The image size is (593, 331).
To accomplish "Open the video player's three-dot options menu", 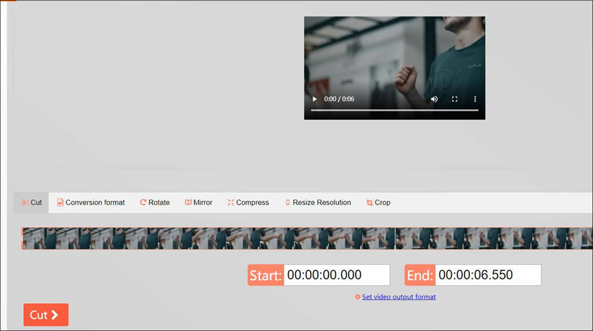I will click(475, 99).
